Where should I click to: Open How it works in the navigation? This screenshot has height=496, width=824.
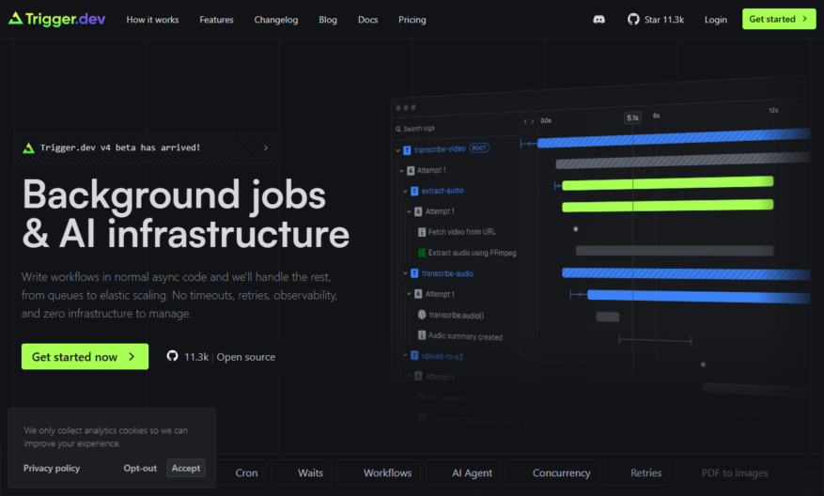pos(152,20)
